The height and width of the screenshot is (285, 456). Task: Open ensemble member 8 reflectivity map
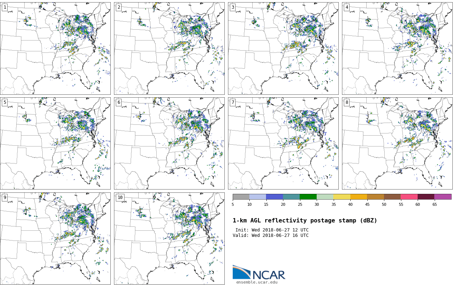click(x=397, y=143)
